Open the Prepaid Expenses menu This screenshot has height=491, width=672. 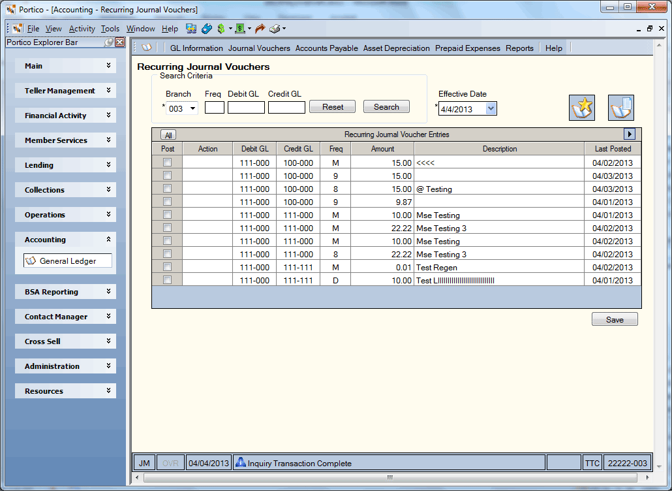468,48
